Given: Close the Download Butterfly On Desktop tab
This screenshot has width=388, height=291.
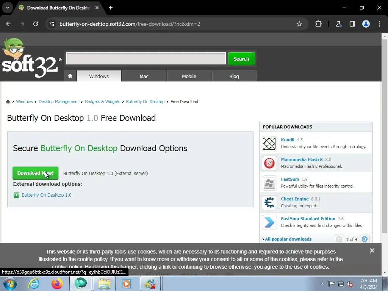Looking at the screenshot, I should [x=97, y=8].
